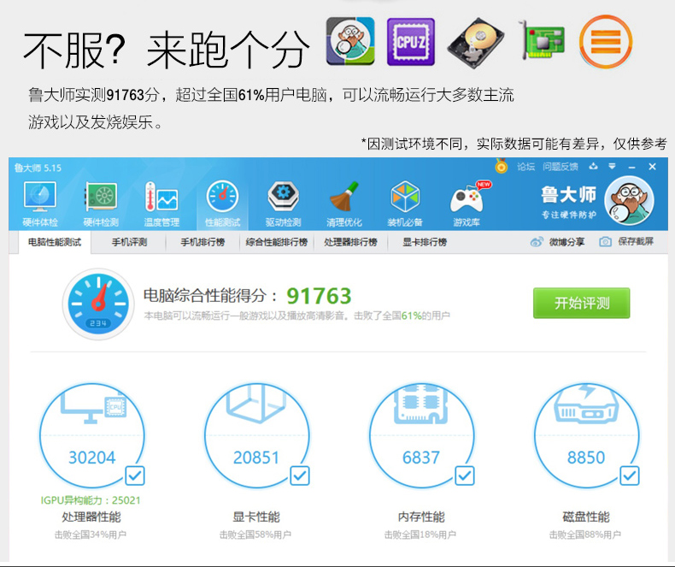
Task: Switch to 手机评测 tab
Action: [x=130, y=242]
